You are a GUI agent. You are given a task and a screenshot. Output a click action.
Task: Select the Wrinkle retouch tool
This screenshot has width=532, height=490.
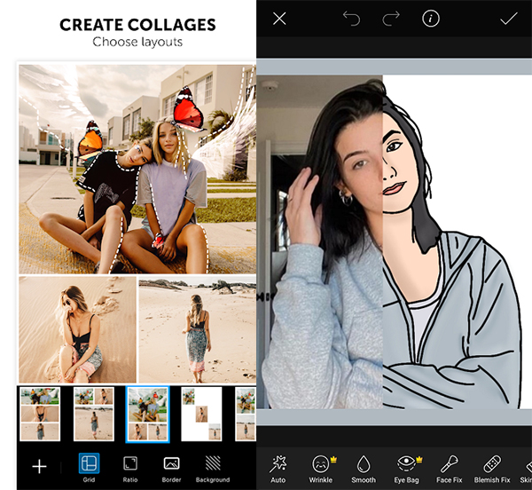[x=321, y=470]
